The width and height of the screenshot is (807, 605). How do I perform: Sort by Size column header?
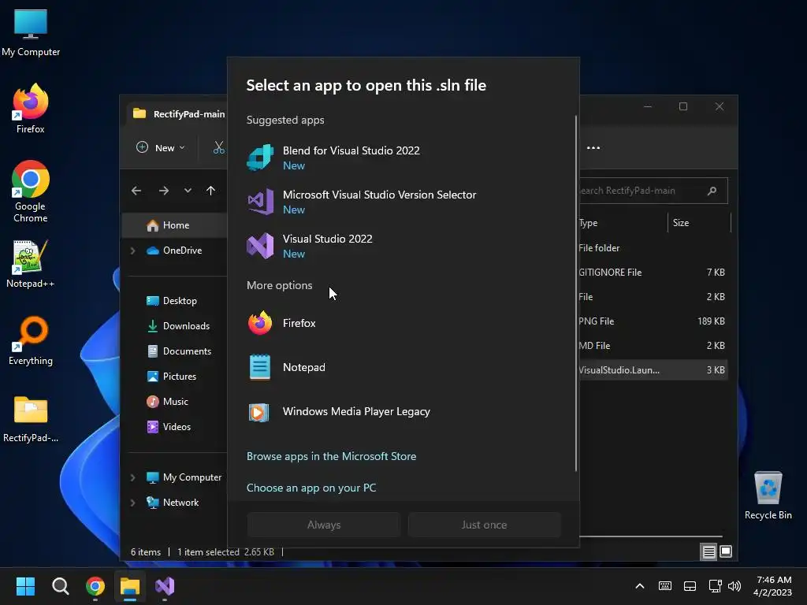[x=699, y=223]
